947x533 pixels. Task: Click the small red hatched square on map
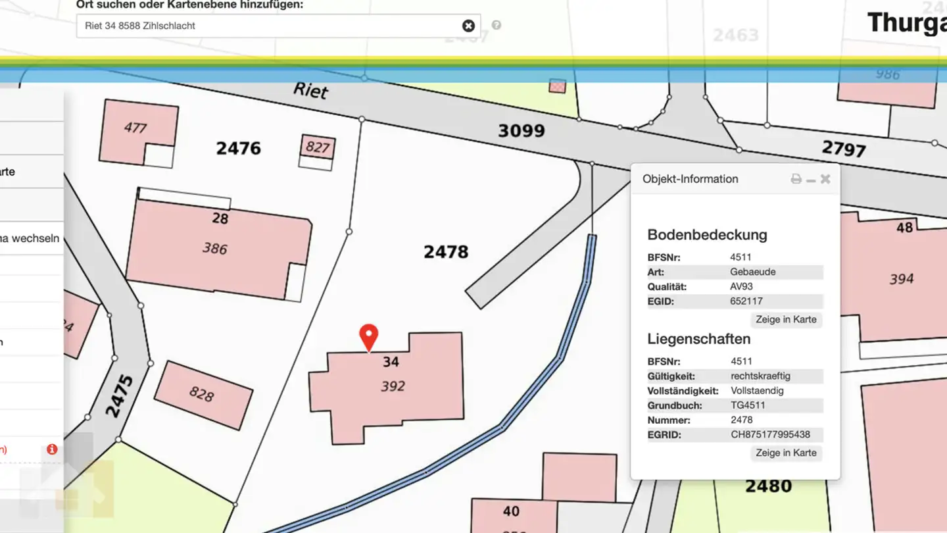(558, 86)
